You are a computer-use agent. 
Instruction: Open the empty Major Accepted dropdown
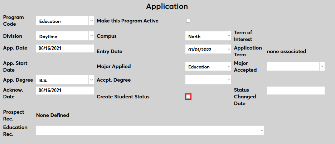tap(296, 66)
